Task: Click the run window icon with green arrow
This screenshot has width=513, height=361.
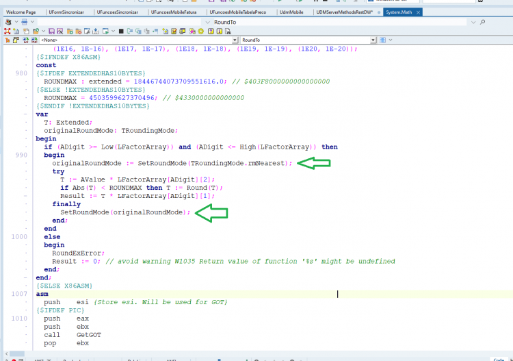Action: point(105,31)
